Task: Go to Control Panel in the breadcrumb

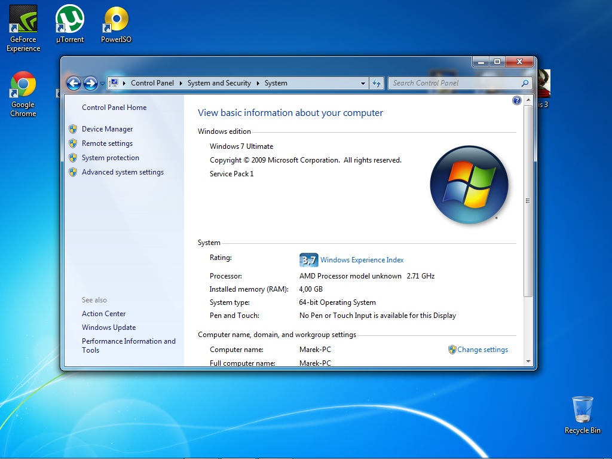Action: point(152,83)
